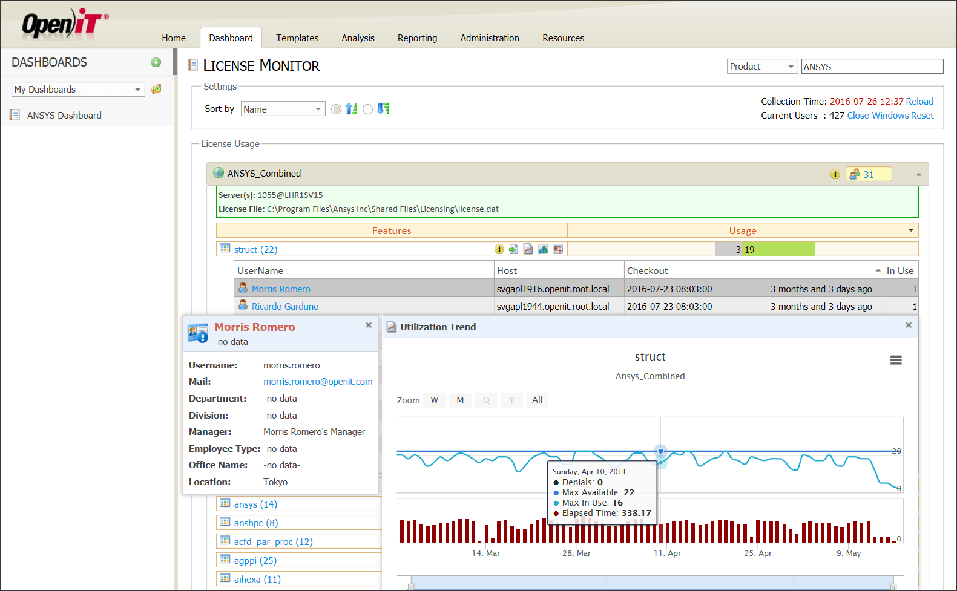Click the grid icon beside anshpc (8)
This screenshot has width=957, height=591.
225,522
